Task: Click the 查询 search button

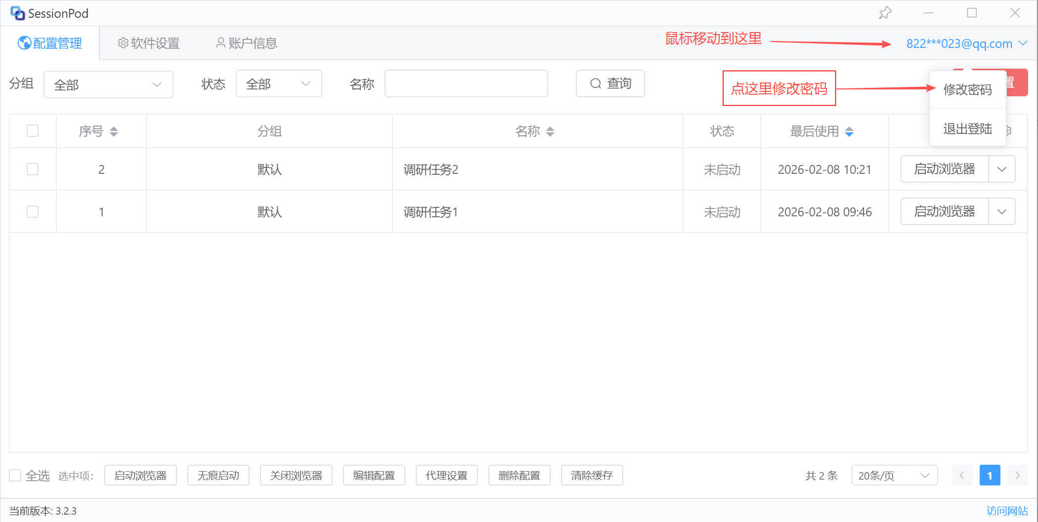Action: (610, 83)
